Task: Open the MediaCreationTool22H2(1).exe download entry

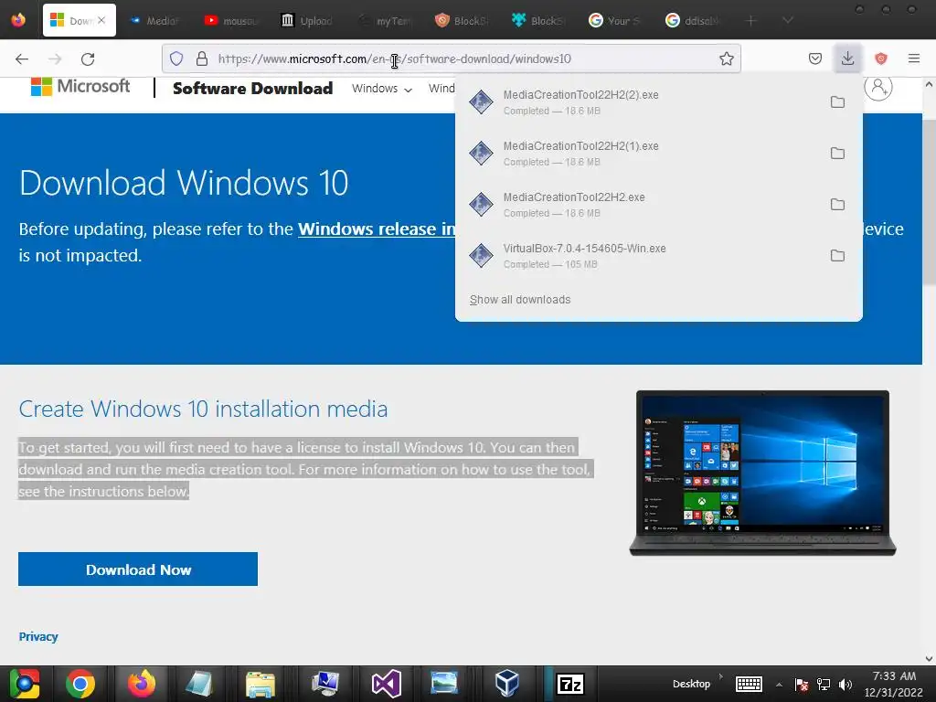Action: (x=639, y=154)
